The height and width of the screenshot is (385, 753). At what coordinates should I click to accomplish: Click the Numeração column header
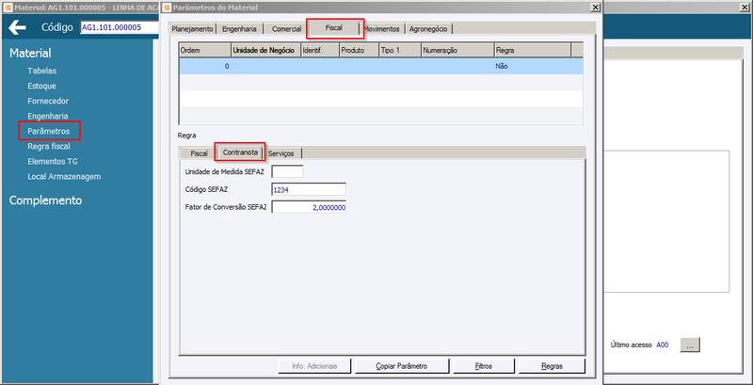point(457,51)
